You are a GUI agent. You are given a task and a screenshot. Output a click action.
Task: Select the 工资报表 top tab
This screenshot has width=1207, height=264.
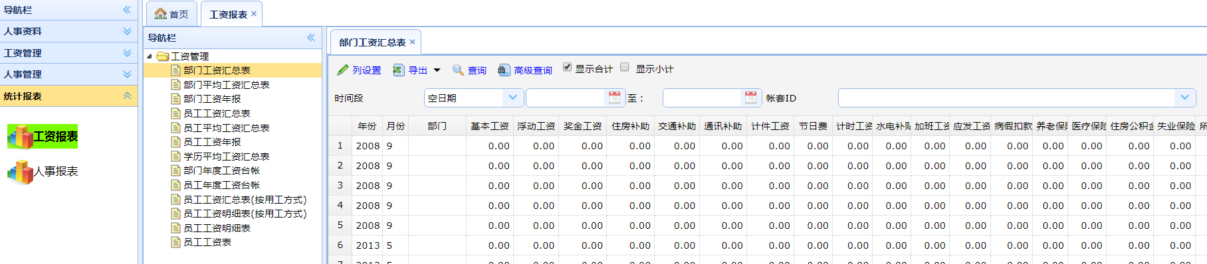click(x=228, y=14)
